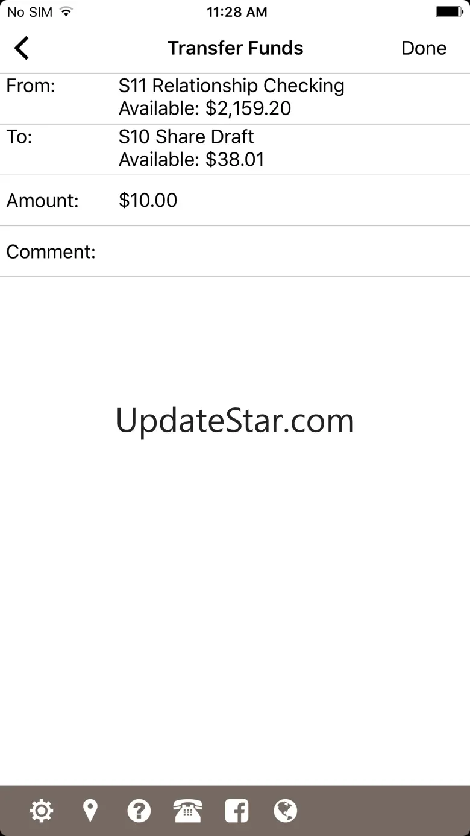This screenshot has width=470, height=836.
Task: Tap the back arrow icon
Action: pos(22,48)
